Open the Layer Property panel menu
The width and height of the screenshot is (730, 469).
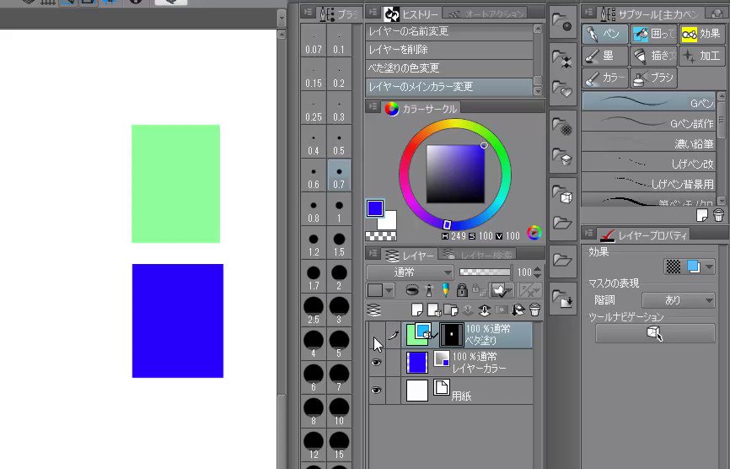(x=589, y=233)
